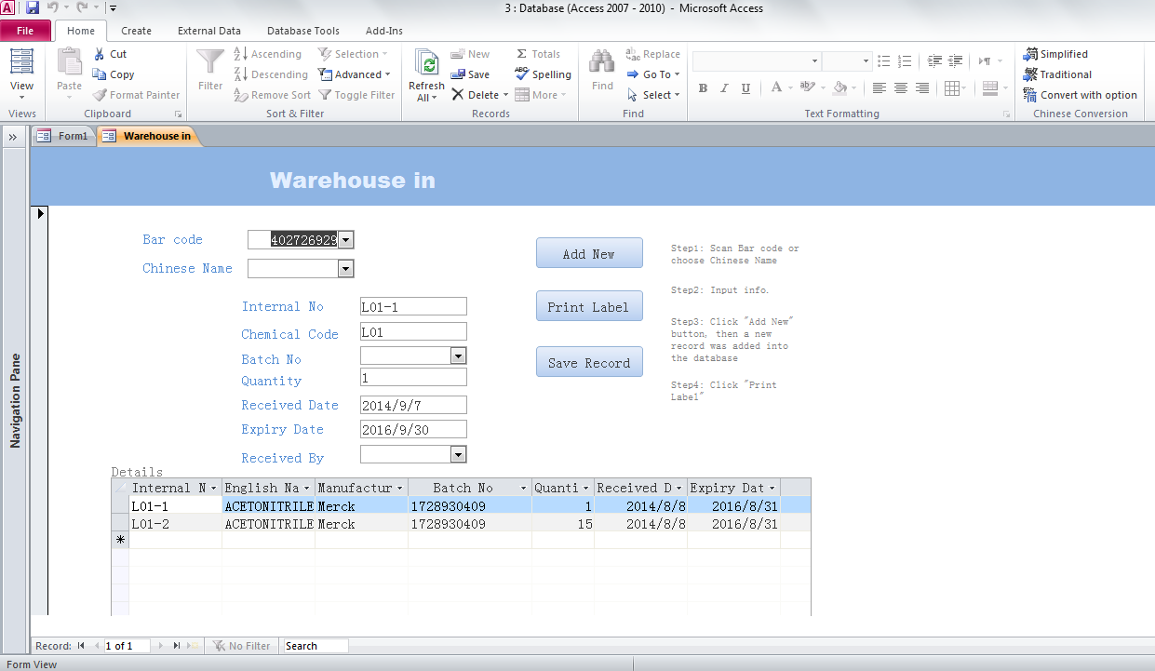This screenshot has height=671, width=1155.
Task: Toggle align text right
Action: (922, 88)
